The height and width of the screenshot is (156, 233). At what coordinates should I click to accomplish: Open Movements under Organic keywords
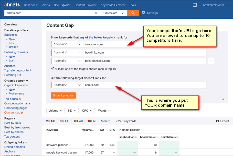point(16,93)
